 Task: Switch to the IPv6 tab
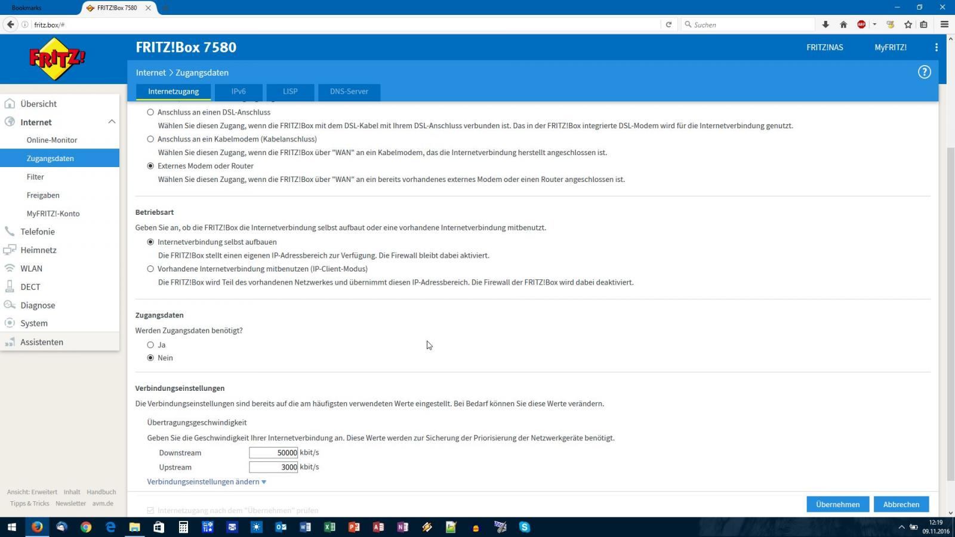tap(238, 91)
